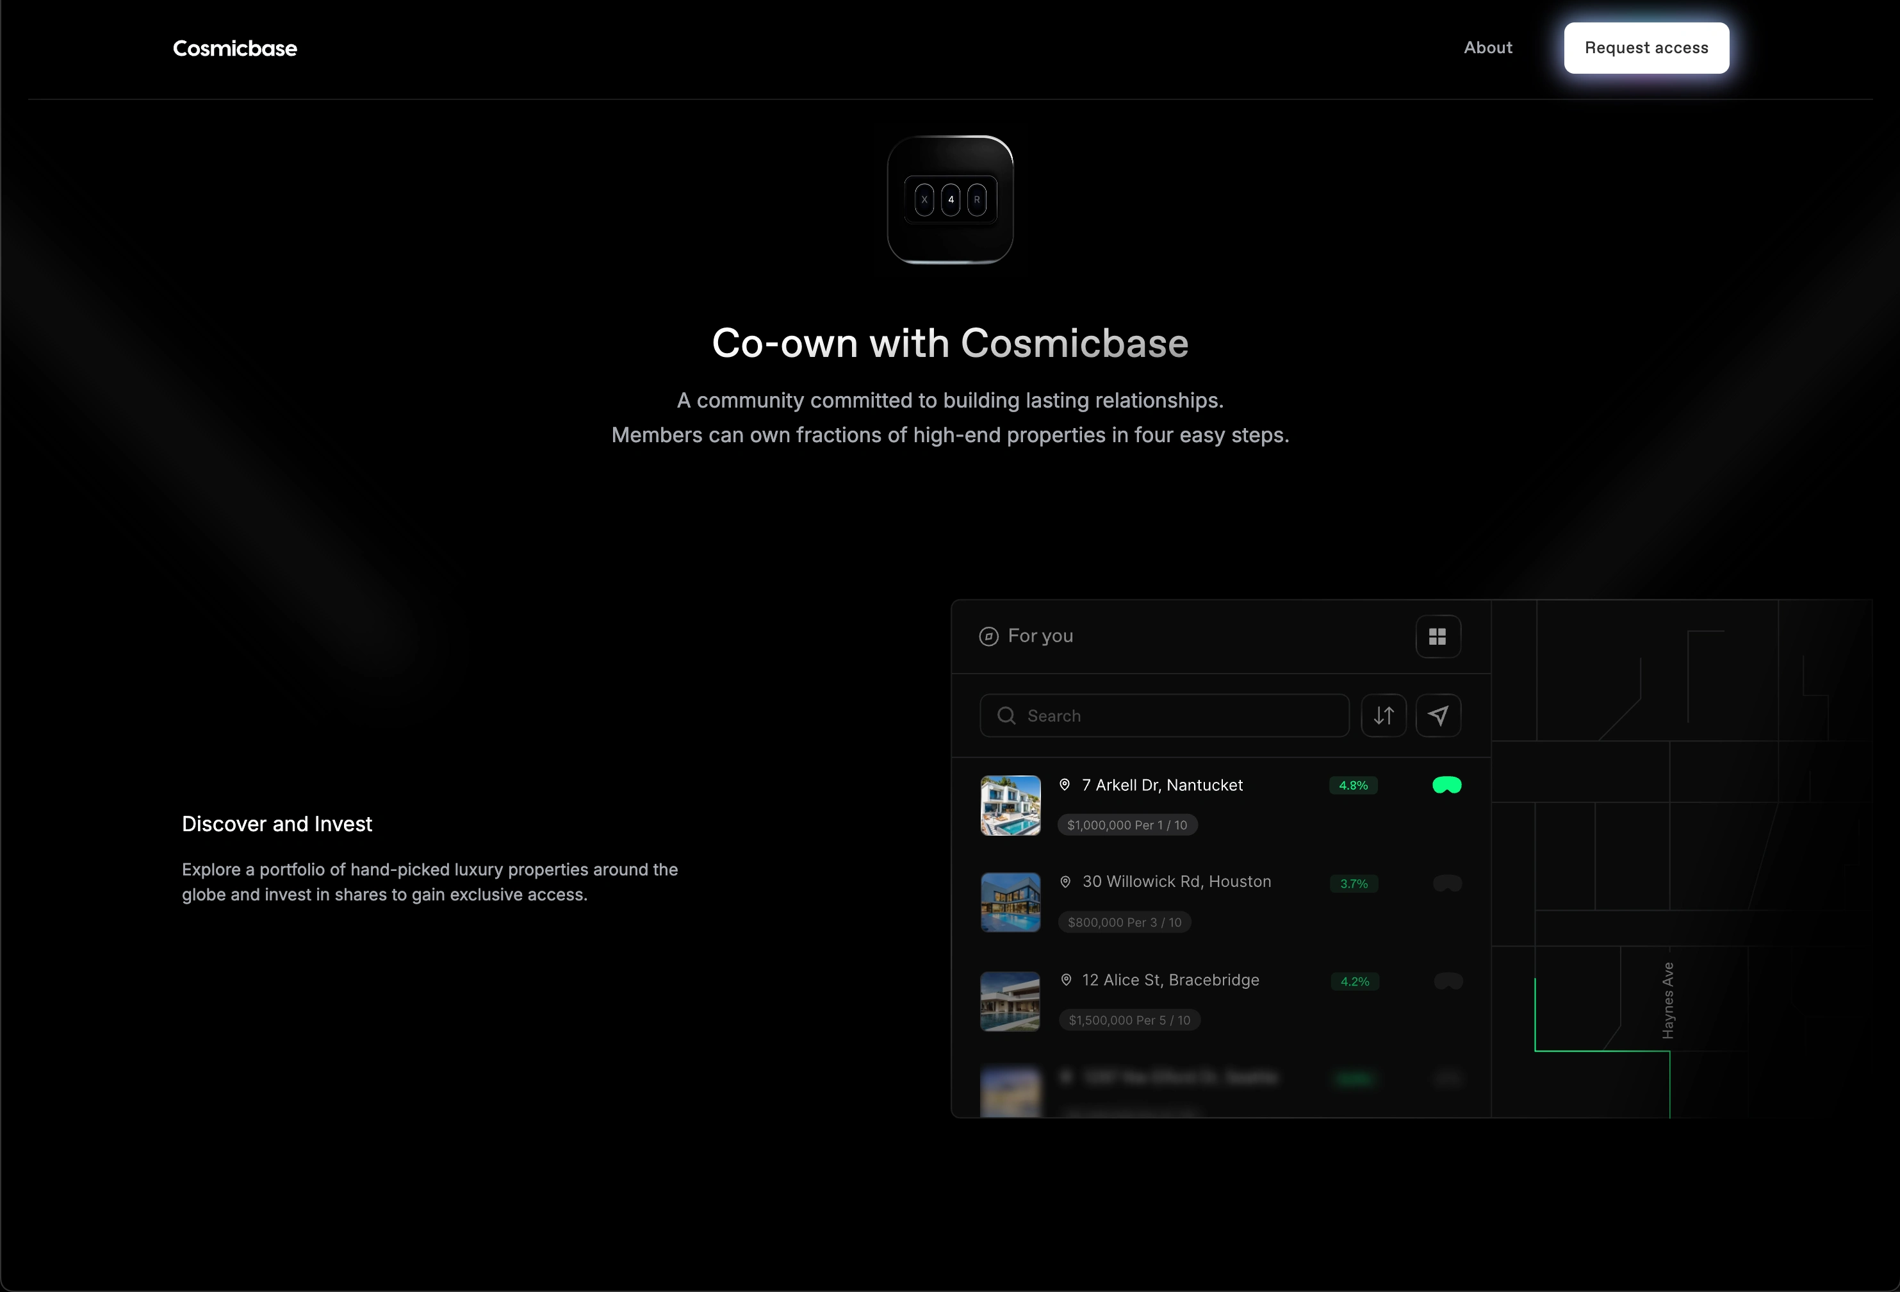The image size is (1900, 1292).
Task: Click the search magnifier icon
Action: 1006,715
